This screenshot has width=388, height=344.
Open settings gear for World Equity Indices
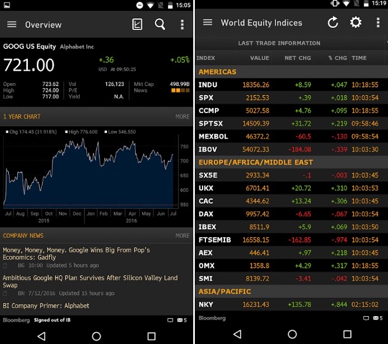(356, 22)
